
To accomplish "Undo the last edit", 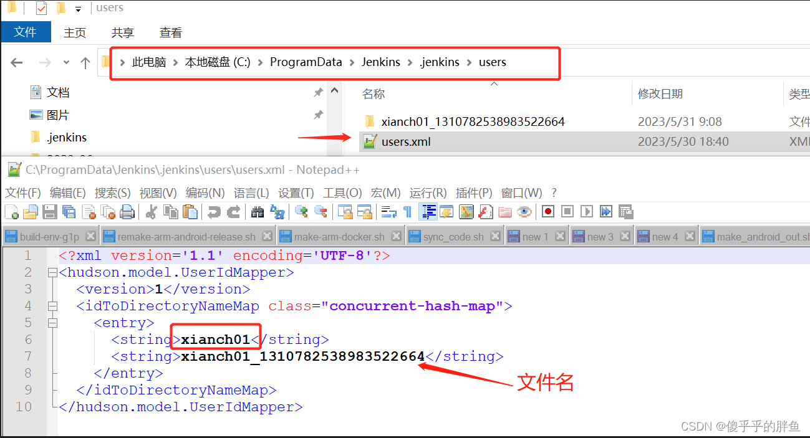I will click(x=214, y=212).
